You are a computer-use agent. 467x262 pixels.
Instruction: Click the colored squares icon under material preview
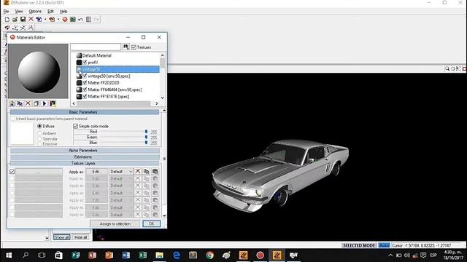click(x=53, y=103)
